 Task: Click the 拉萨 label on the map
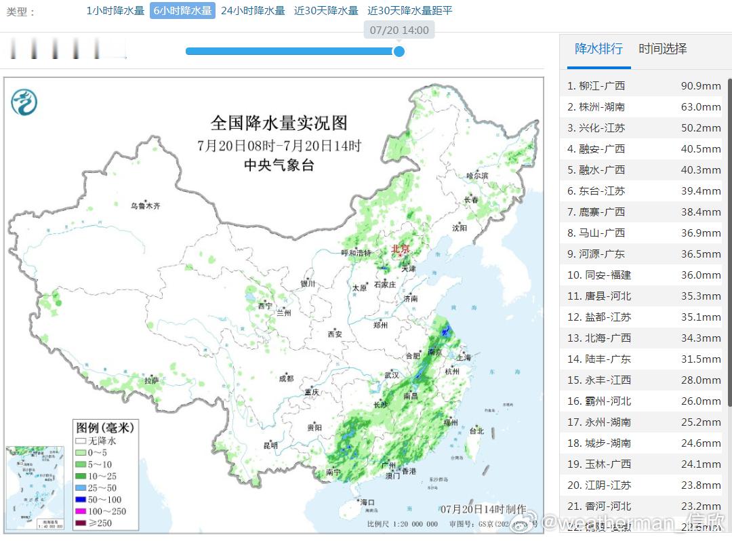pyautogui.click(x=151, y=381)
